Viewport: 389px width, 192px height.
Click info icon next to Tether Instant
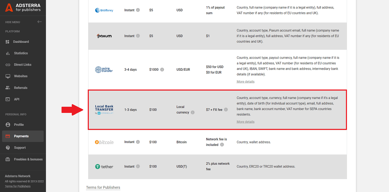click(138, 166)
